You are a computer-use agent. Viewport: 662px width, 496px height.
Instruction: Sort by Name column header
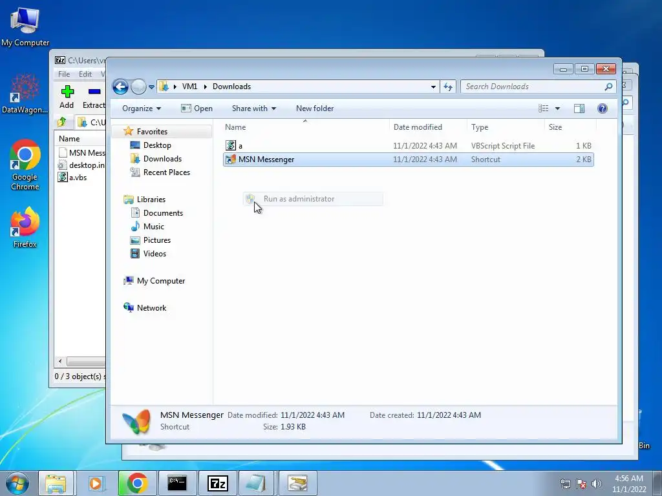[305, 127]
